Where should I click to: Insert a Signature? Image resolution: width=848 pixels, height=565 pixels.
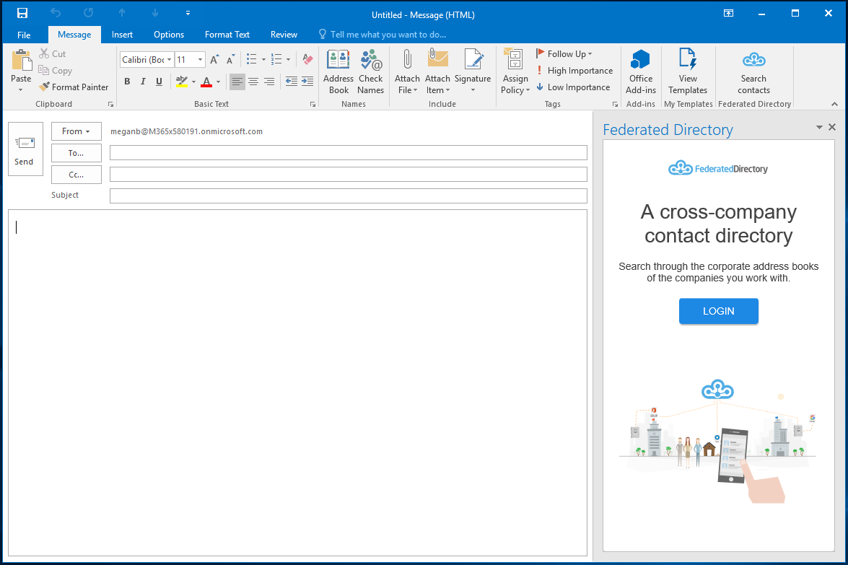pos(473,71)
